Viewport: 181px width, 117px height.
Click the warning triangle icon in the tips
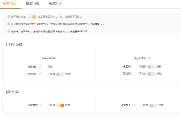click(x=61, y=17)
